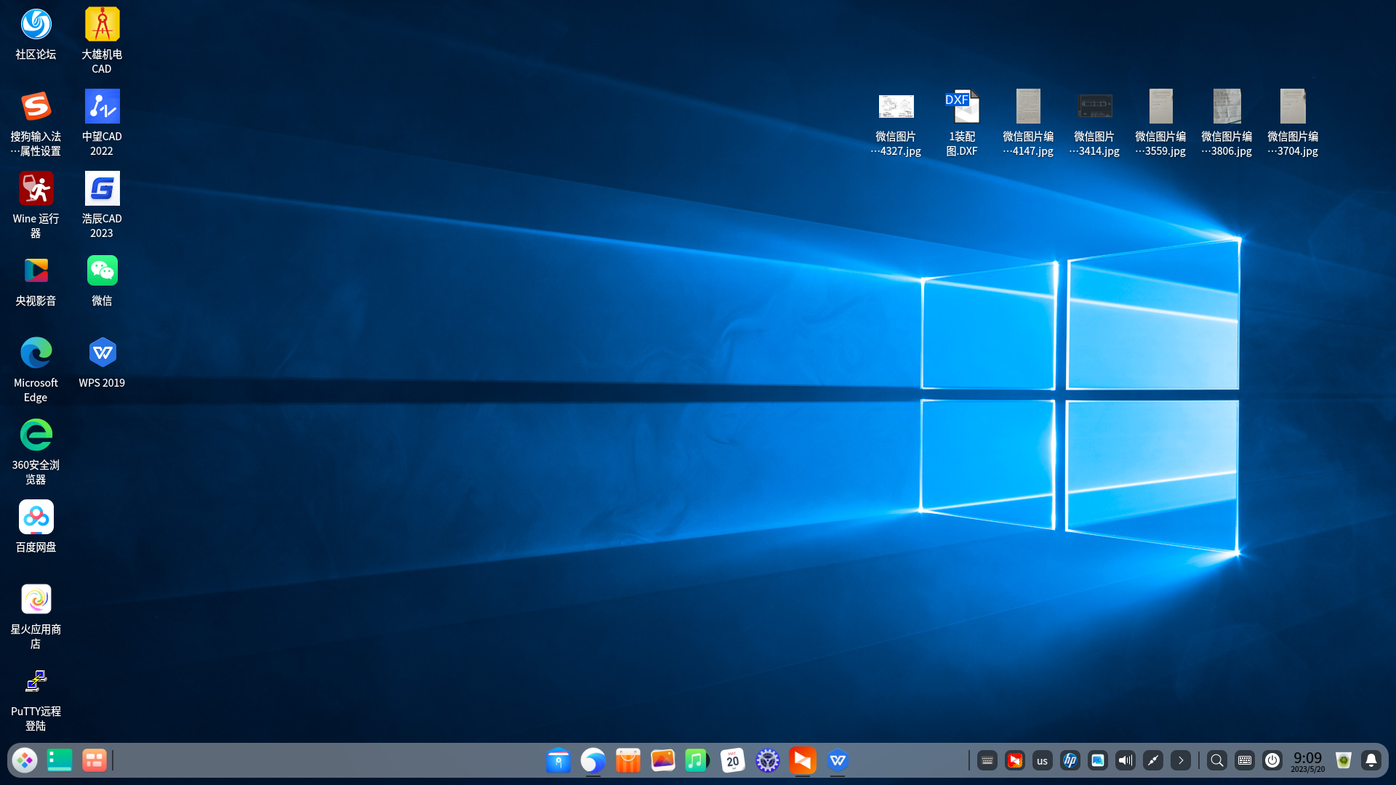The width and height of the screenshot is (1396, 785).
Task: Open Wine 运行器 desktop icon
Action: tap(36, 190)
